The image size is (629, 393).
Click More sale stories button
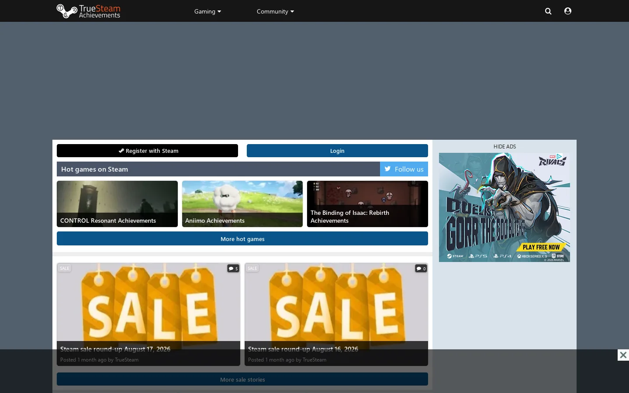pos(242,379)
